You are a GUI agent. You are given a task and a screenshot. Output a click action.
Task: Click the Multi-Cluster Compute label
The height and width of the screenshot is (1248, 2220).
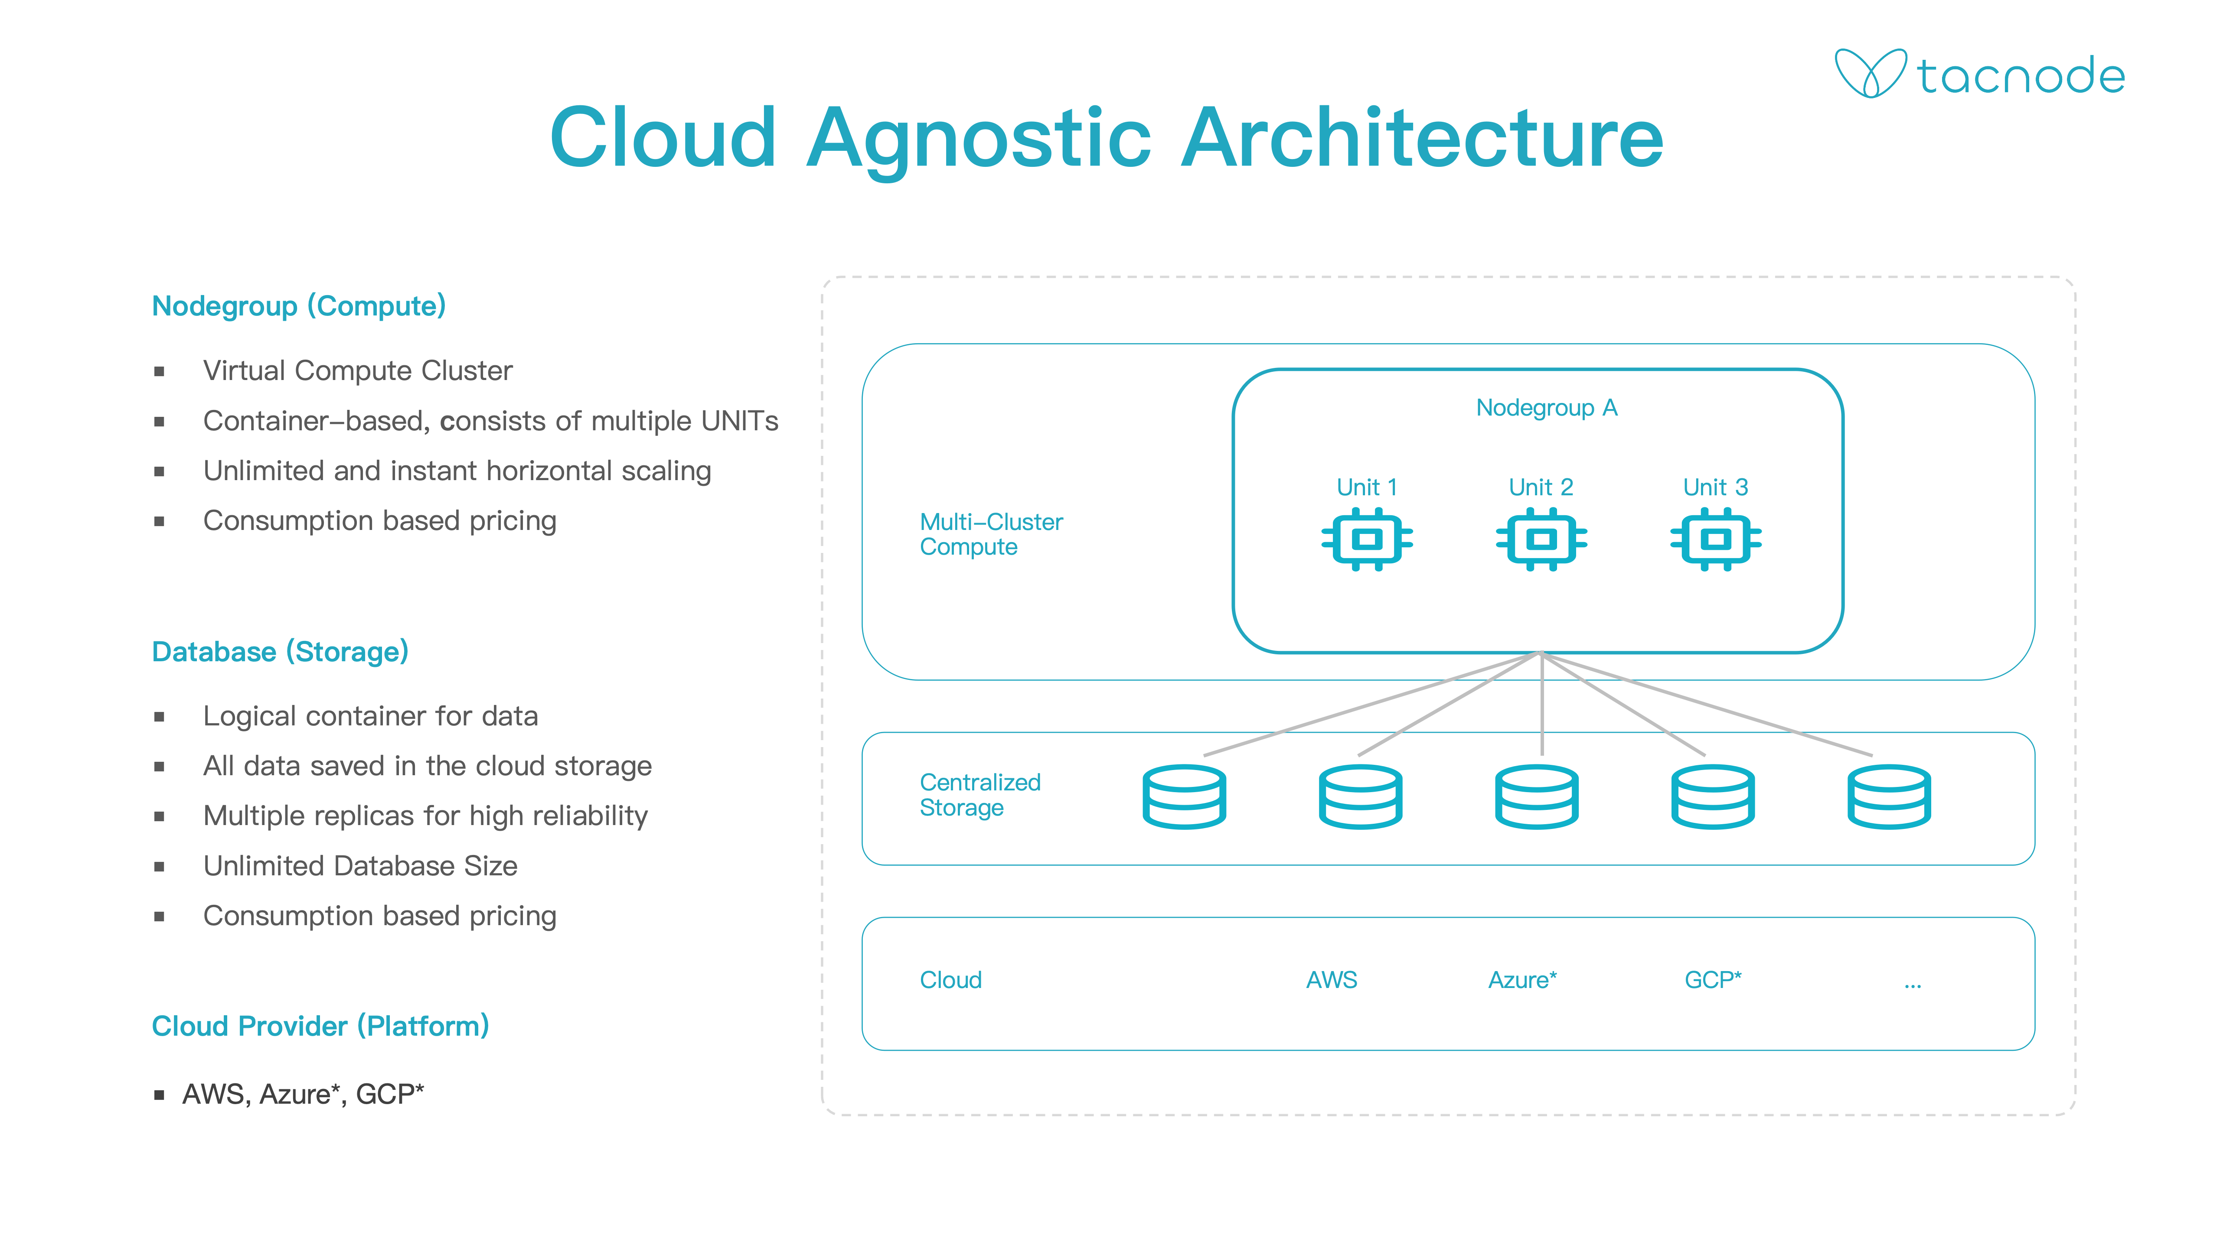click(x=991, y=534)
